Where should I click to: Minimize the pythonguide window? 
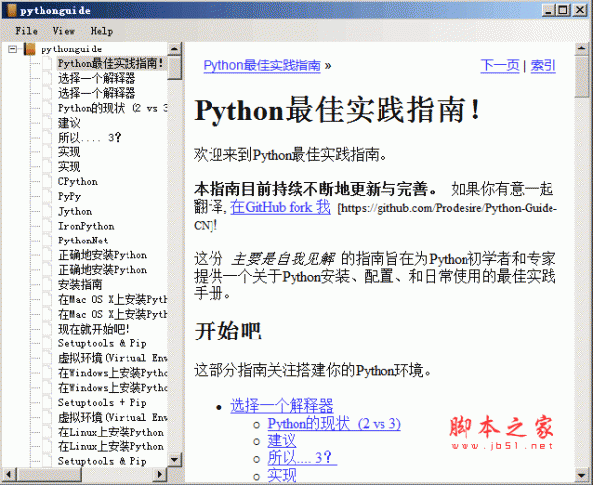pos(549,10)
